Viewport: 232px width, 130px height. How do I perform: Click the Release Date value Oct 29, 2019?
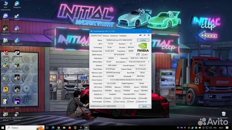coord(110,51)
